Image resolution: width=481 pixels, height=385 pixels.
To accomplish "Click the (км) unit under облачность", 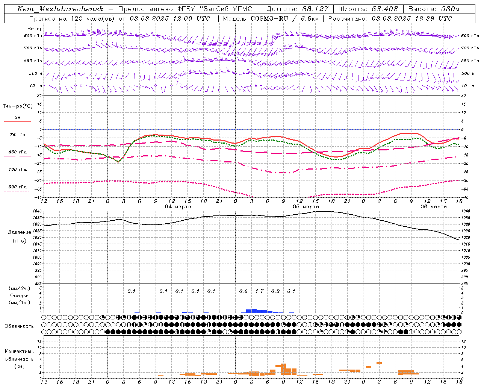I will tap(20, 366).
